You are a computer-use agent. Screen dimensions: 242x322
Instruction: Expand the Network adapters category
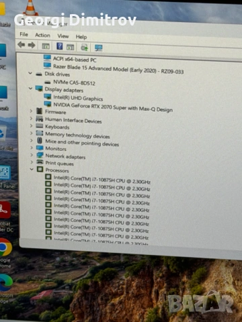click(x=32, y=155)
